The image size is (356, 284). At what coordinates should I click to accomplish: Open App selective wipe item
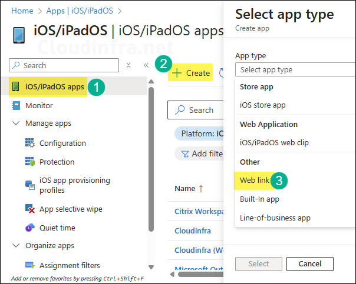point(74,209)
